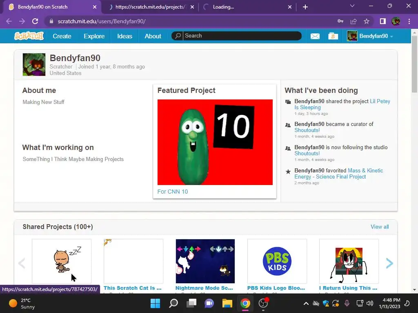
Task: Open the Nightmare Mode project thumbnail
Action: [205, 261]
